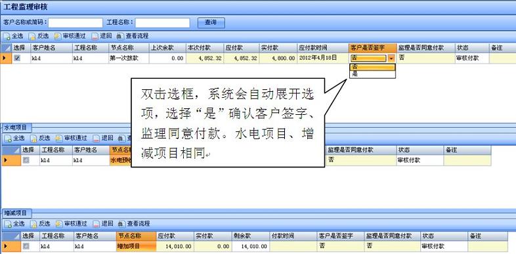The height and width of the screenshot is (254, 516).
Task: Sort top grid by 上次余款 column header
Action: 167,48
